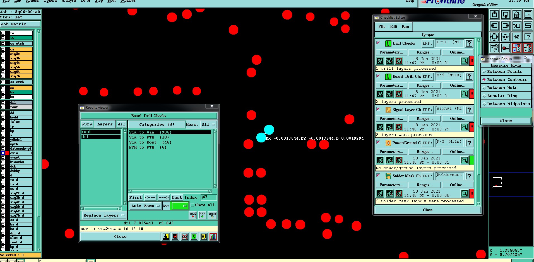Open Ranges... for Board-Drill Checks

click(x=425, y=86)
